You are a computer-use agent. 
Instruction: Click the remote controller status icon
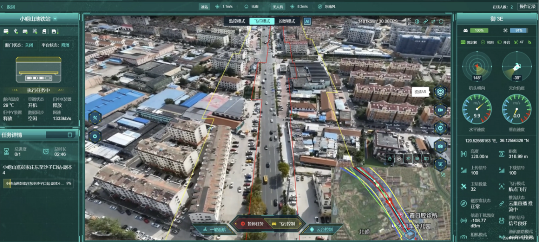click(x=25, y=31)
